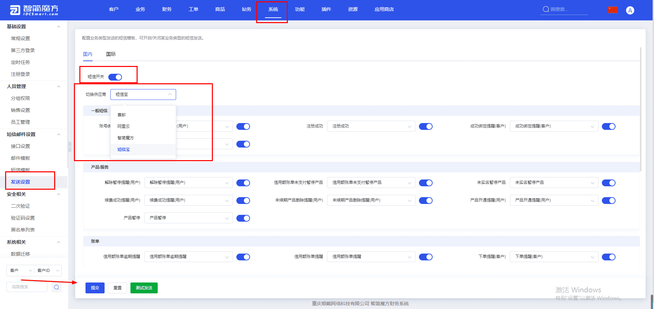Click the 智简魔方 logo
Viewport: 654px width, 309px height.
click(x=34, y=10)
